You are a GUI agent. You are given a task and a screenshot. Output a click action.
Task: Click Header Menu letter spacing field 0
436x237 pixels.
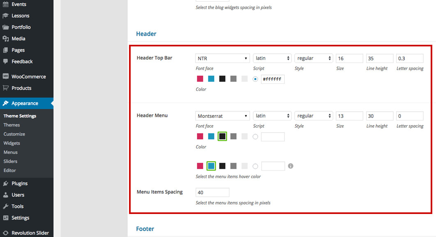(x=410, y=116)
